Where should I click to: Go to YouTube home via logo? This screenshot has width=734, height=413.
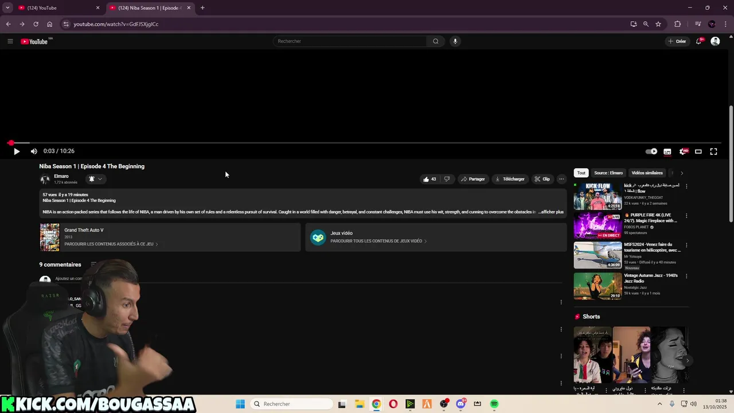[x=34, y=41]
